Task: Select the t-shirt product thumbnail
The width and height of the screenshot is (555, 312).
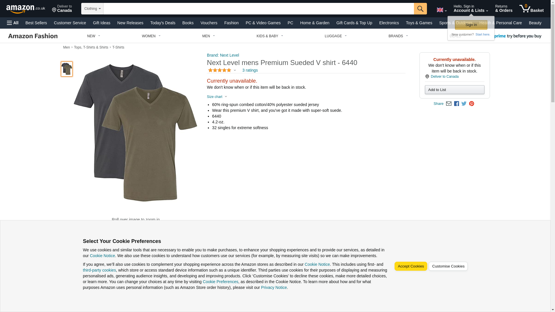Action: click(x=67, y=69)
